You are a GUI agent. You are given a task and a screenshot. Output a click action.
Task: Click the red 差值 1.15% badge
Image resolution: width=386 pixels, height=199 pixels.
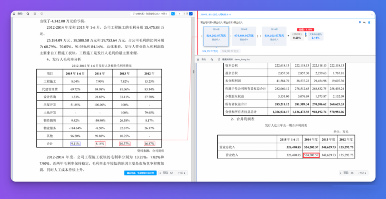tap(305, 29)
